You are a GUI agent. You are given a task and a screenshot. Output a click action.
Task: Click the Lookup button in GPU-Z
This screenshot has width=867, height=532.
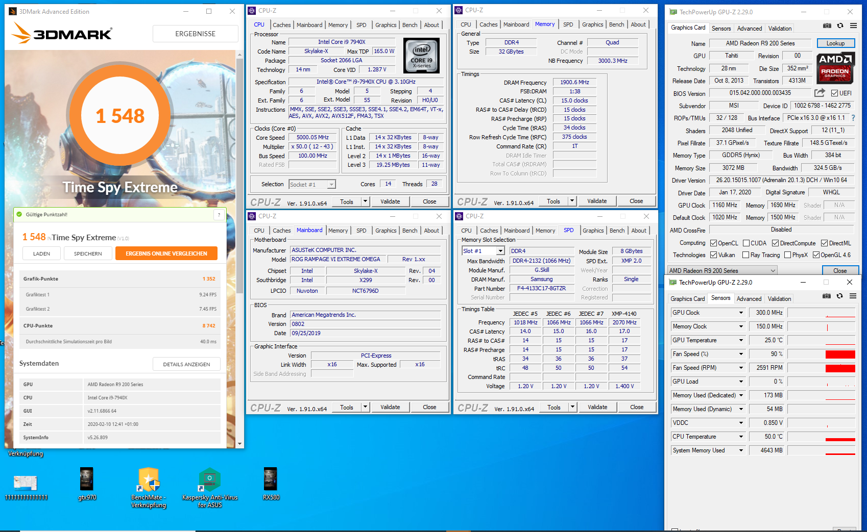[x=835, y=43]
